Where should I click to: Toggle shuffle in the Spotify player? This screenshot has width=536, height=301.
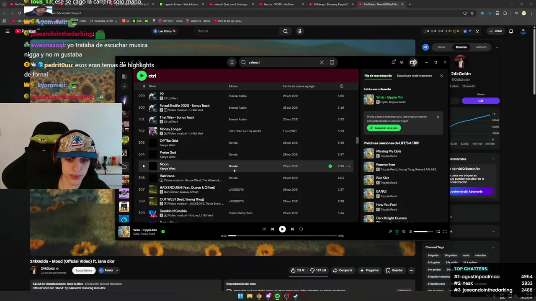264,229
